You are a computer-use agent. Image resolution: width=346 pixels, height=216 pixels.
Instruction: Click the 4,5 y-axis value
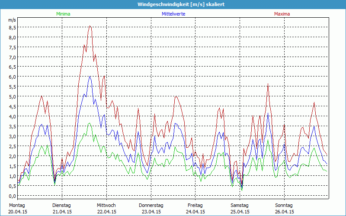point(12,107)
